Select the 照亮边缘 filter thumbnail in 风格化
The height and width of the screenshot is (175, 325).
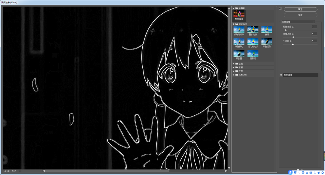239,14
